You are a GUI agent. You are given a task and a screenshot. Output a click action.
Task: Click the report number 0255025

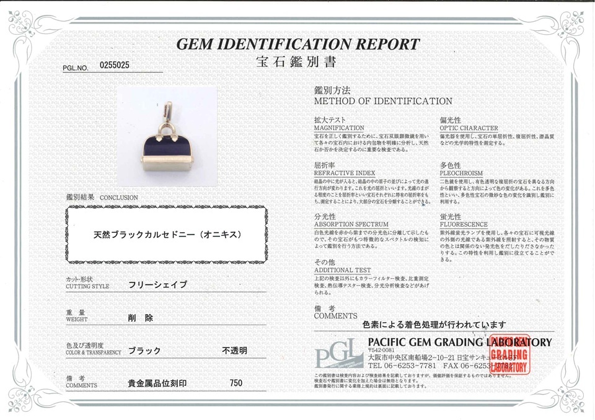click(x=115, y=65)
